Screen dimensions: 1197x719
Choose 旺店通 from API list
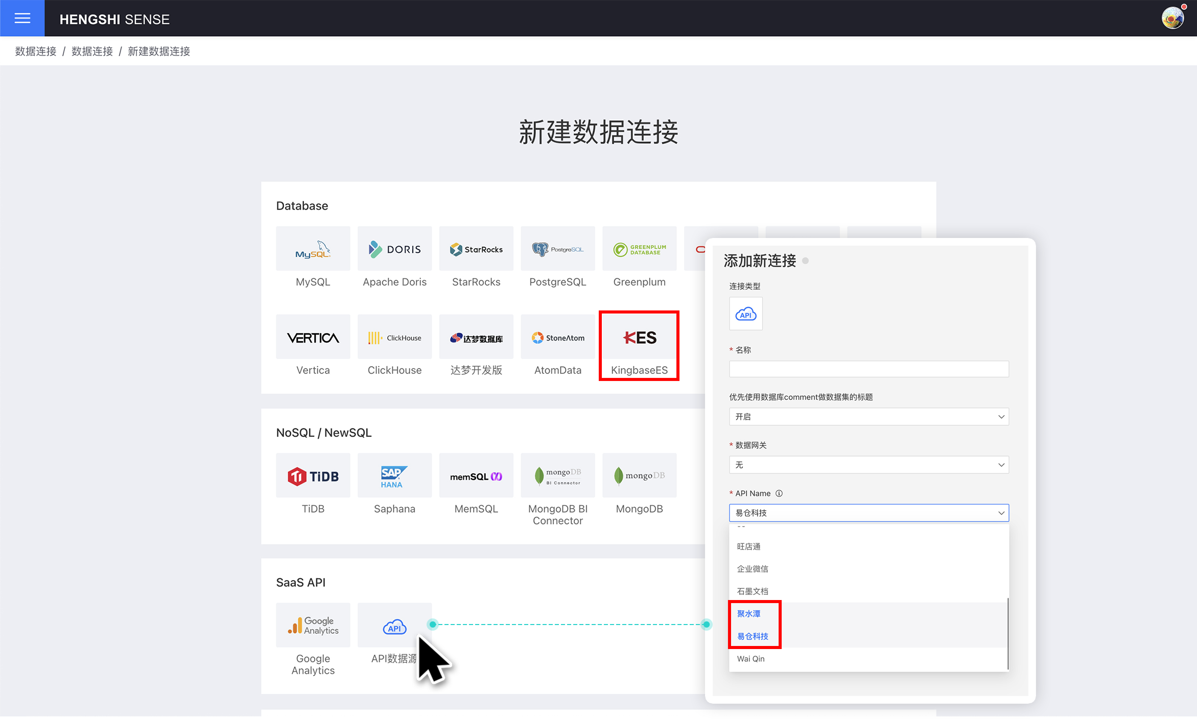pos(869,546)
